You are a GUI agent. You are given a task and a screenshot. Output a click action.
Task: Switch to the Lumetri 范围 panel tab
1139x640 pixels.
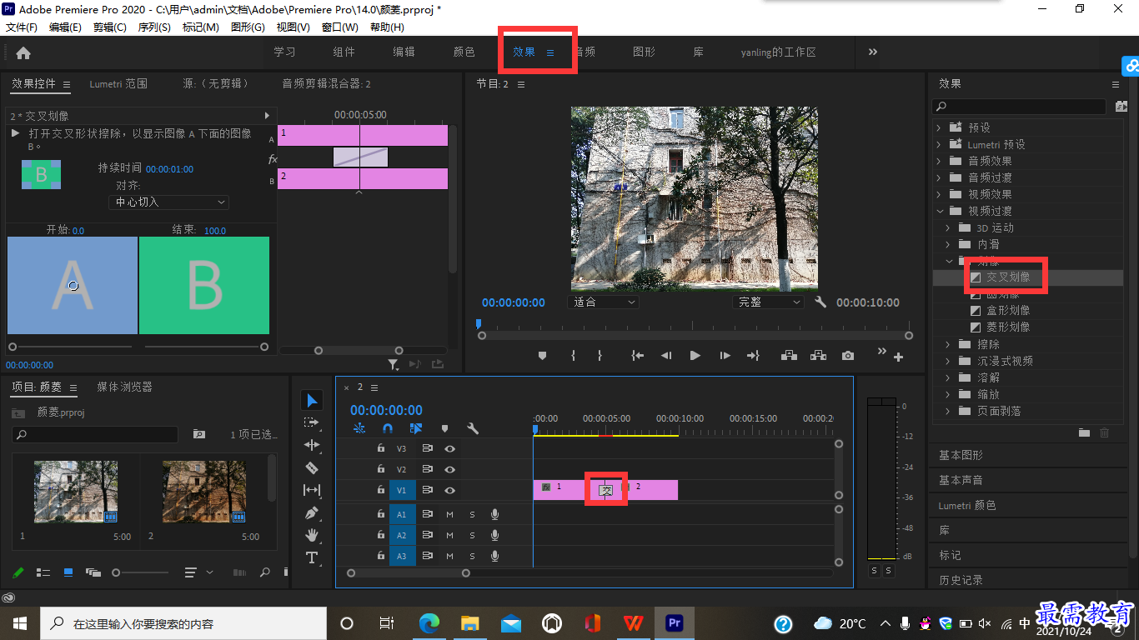click(x=118, y=83)
